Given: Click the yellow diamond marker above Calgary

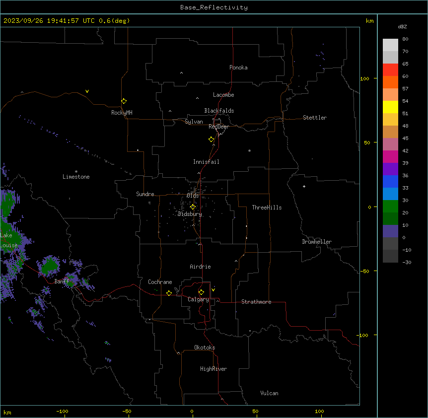Looking at the screenshot, I should coord(201,292).
